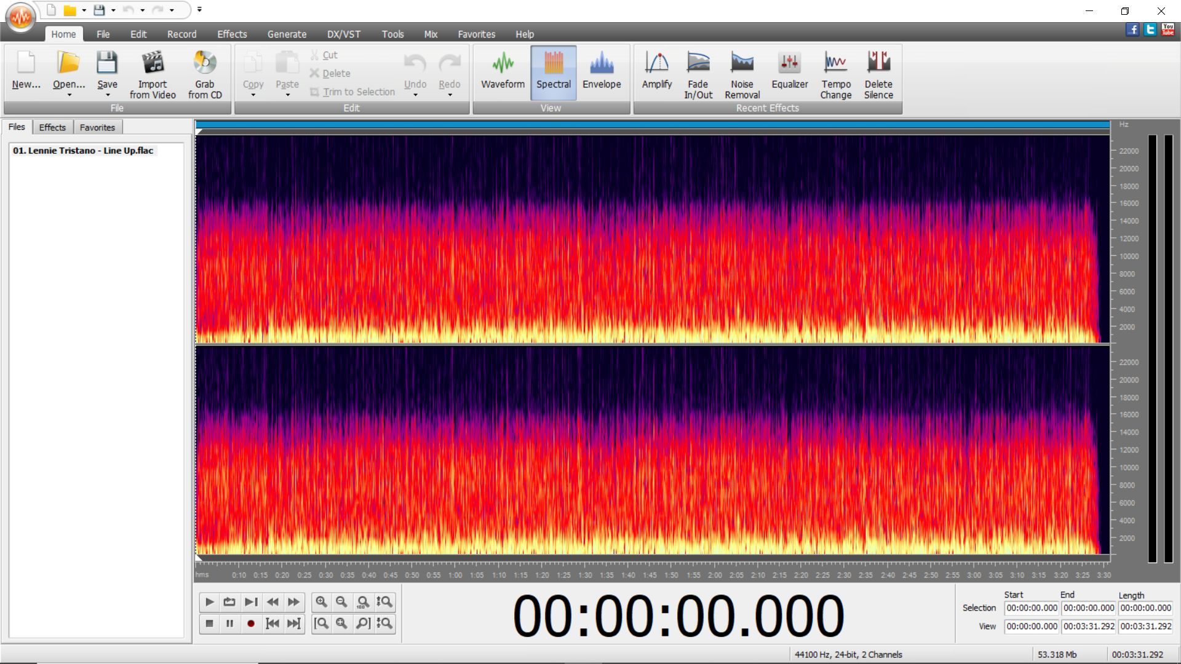The image size is (1181, 664).
Task: Open the Record ribbon tab
Action: 182,34
